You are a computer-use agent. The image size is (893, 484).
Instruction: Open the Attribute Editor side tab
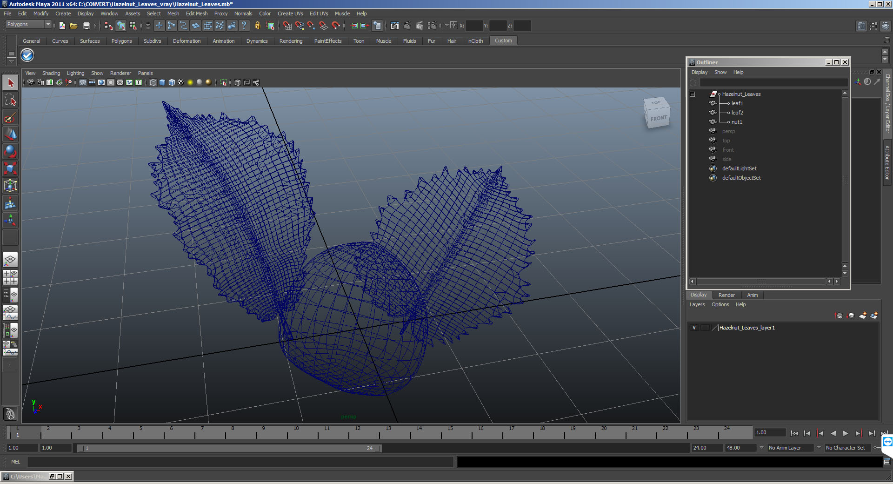pos(887,162)
